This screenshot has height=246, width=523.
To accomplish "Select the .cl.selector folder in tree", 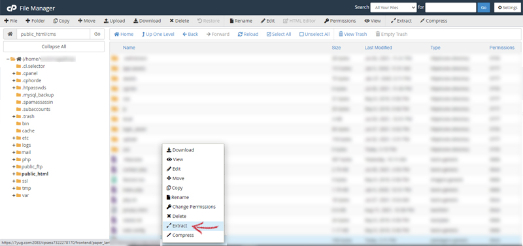I will pos(33,67).
